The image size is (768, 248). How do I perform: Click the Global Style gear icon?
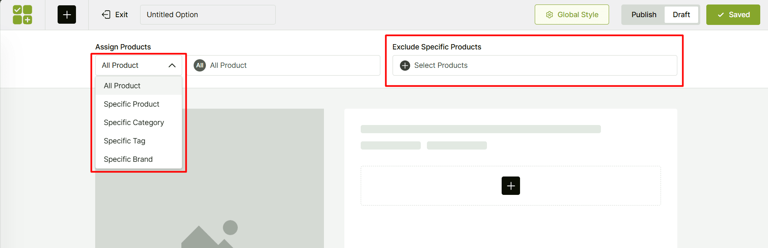(x=549, y=15)
